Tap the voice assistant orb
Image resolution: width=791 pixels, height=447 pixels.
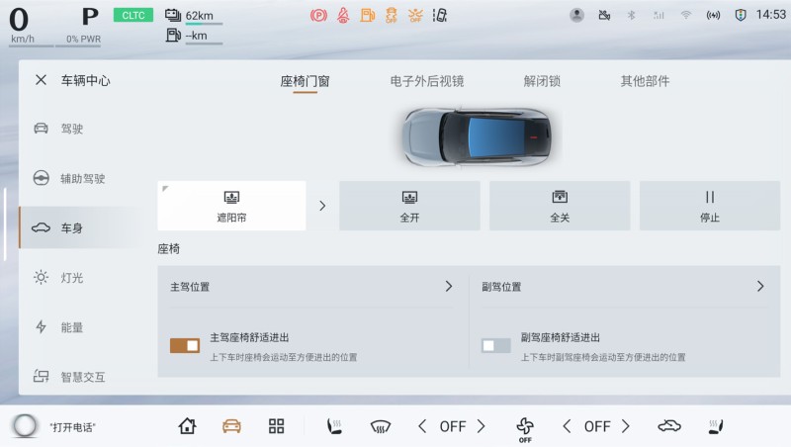25,426
